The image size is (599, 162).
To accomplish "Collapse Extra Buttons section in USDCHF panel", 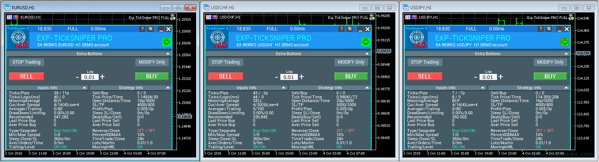I will tap(367, 54).
